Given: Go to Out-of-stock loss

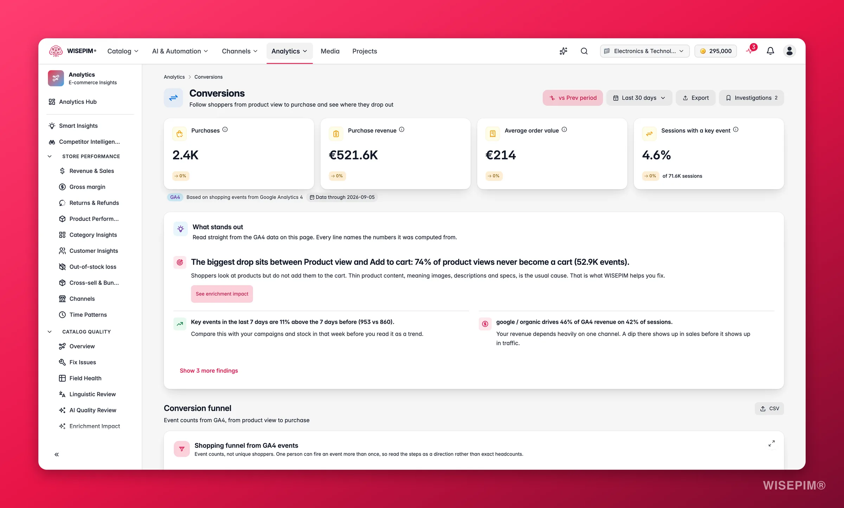Looking at the screenshot, I should coord(93,267).
